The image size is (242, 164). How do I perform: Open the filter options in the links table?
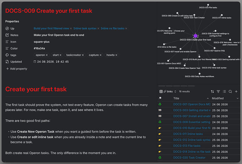[x=218, y=91]
